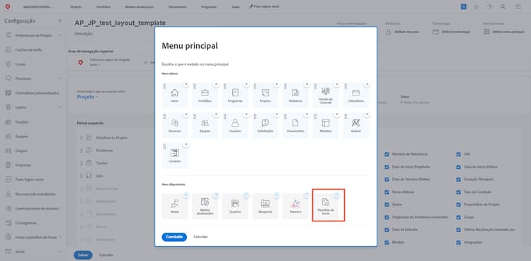Image resolution: width=531 pixels, height=261 pixels.
Task: Add Quadros using its plus icon
Action: (x=246, y=195)
